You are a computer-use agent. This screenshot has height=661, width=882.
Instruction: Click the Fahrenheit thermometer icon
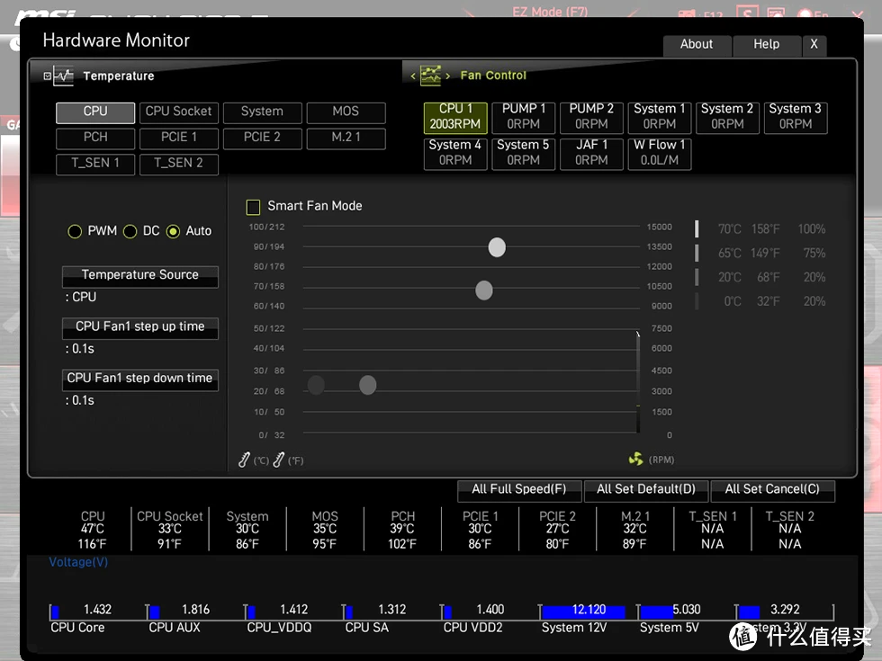tap(278, 460)
